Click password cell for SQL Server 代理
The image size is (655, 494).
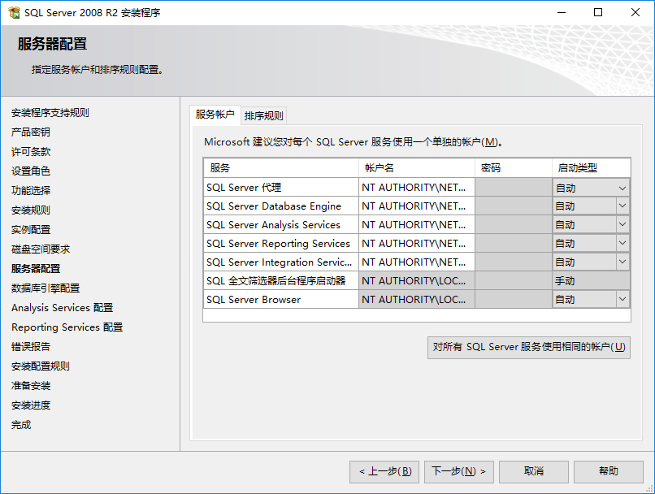(x=514, y=188)
